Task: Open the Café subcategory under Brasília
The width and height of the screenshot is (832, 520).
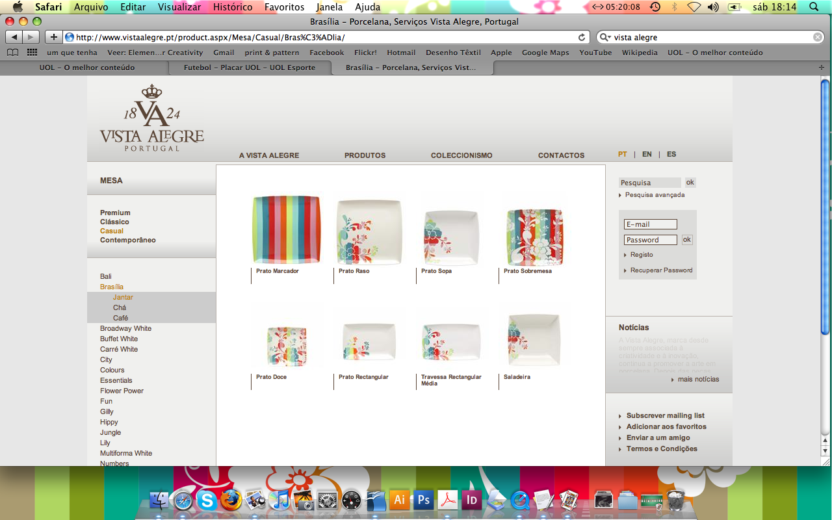Action: point(121,318)
